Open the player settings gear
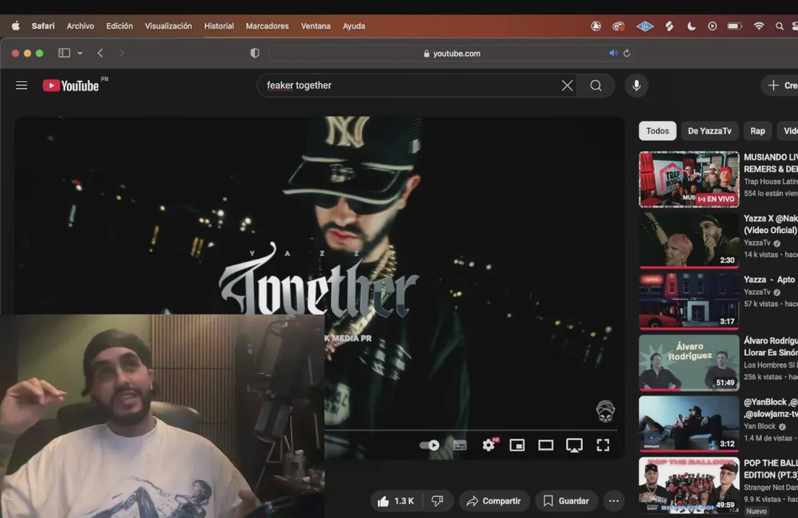Viewport: 798px width, 518px height. [489, 445]
